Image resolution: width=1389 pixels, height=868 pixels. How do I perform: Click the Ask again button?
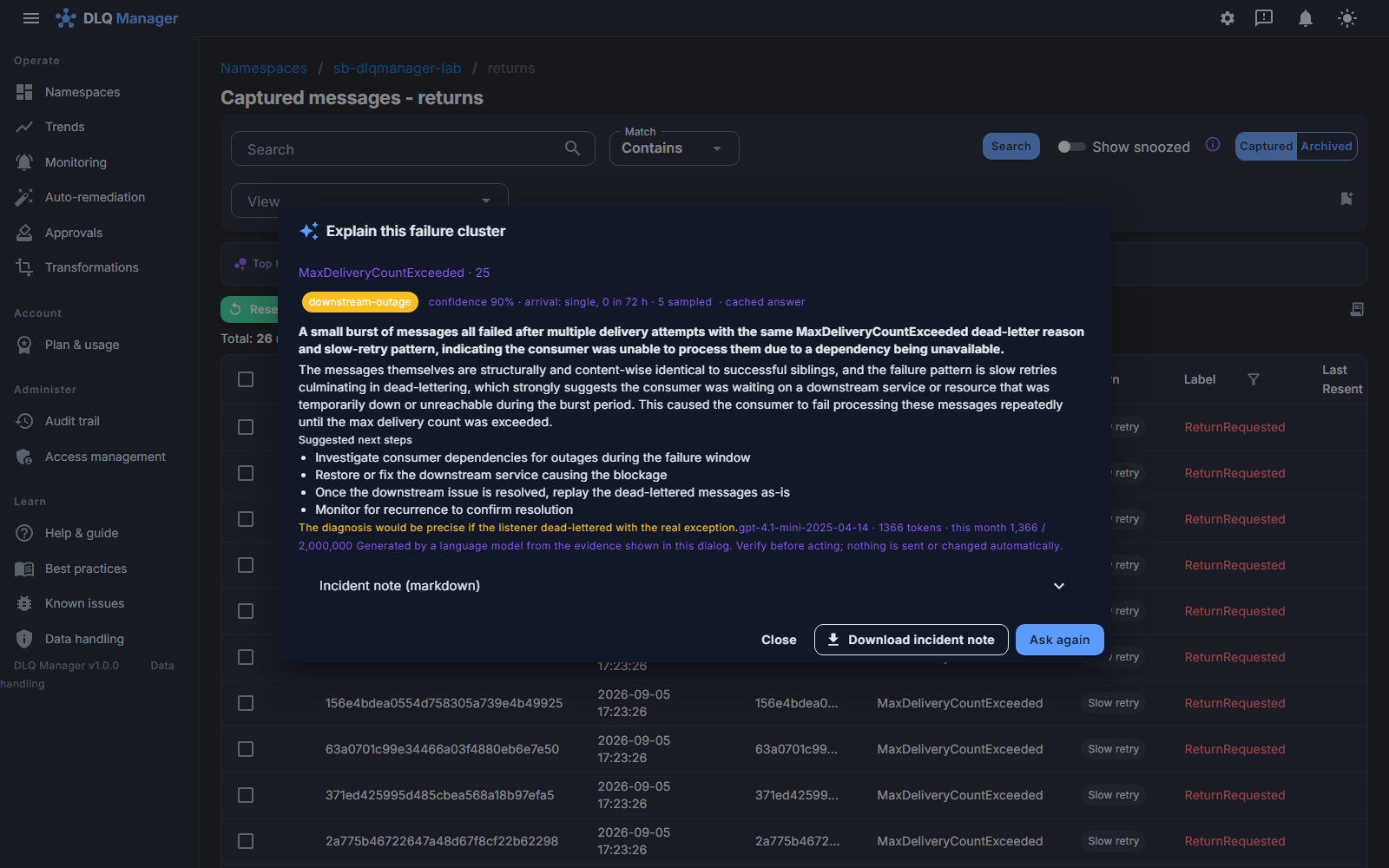point(1060,640)
